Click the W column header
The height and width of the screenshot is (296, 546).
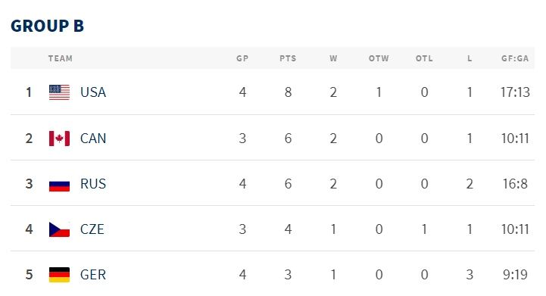(333, 58)
